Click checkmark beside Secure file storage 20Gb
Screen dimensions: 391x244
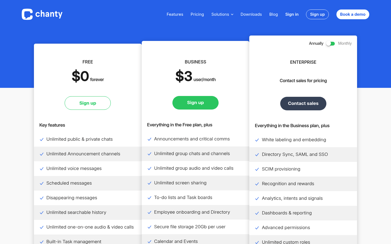149,227
